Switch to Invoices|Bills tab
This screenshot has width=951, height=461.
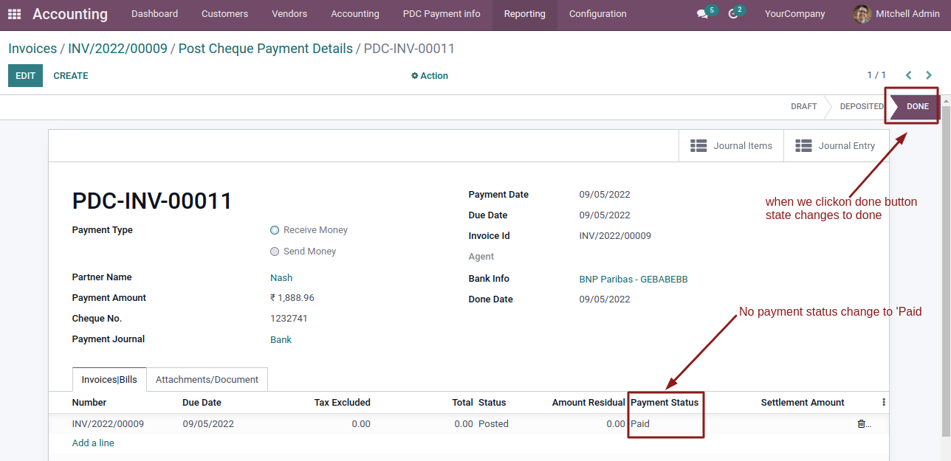[x=109, y=379]
